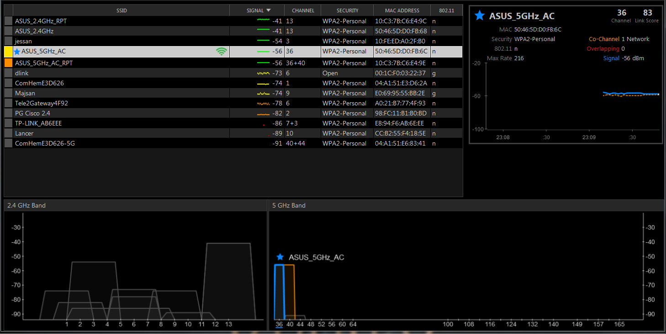Toggle the gray box beside Majsan

click(8, 93)
